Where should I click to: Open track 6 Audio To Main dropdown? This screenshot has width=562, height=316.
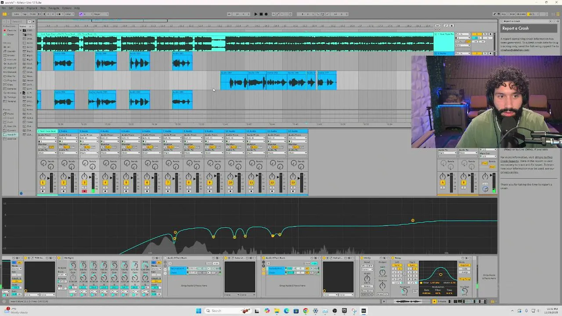coord(151,153)
